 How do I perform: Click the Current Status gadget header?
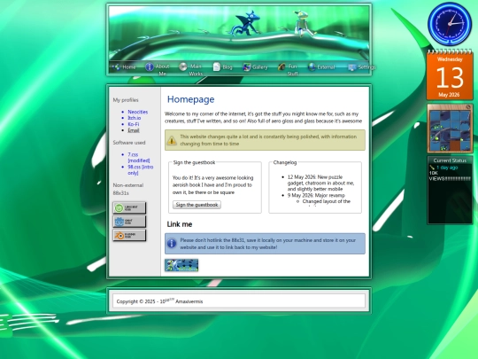point(450,160)
